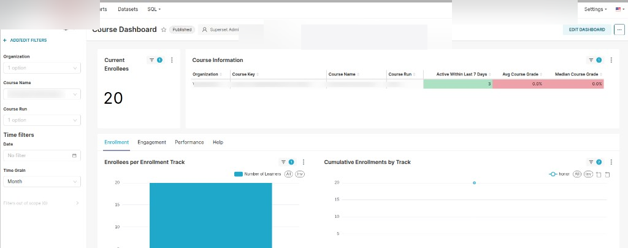Switch to the Help tab
The height and width of the screenshot is (248, 628).
[218, 142]
